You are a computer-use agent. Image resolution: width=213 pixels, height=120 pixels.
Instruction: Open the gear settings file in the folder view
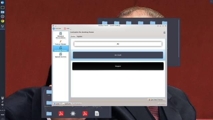[x=73, y=113]
